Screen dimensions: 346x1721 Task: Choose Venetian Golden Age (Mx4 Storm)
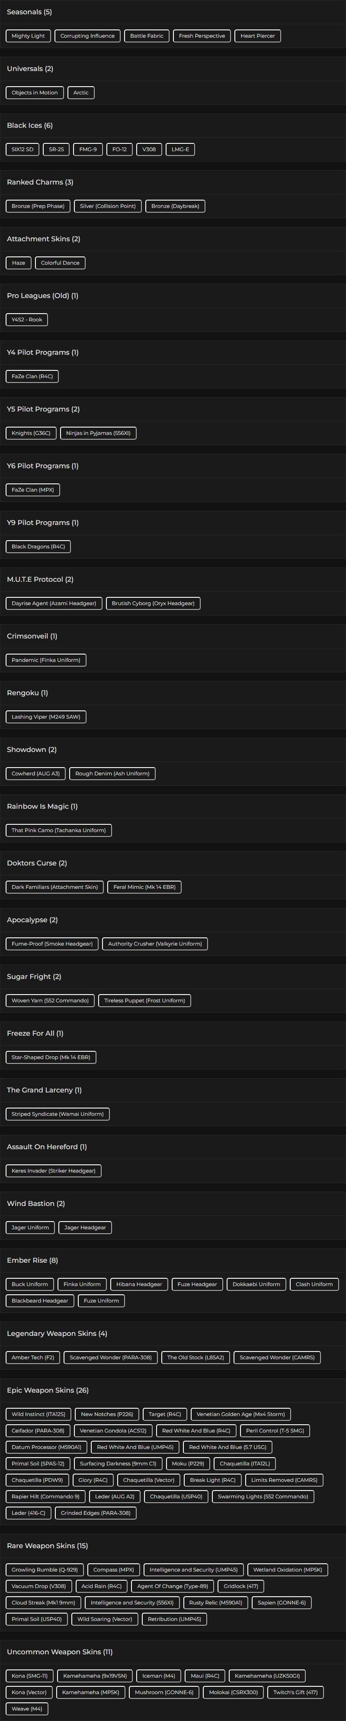(240, 1414)
